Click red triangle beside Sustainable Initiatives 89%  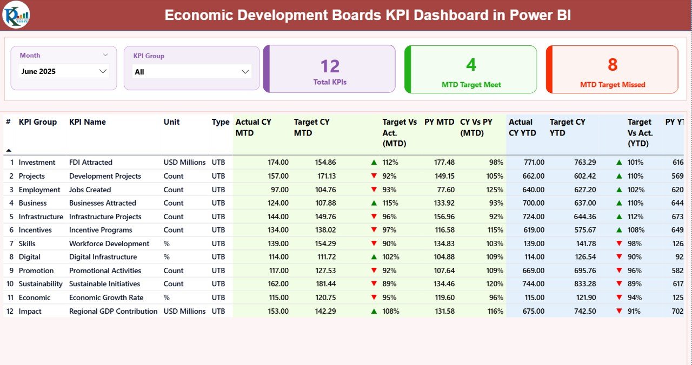[x=374, y=283]
